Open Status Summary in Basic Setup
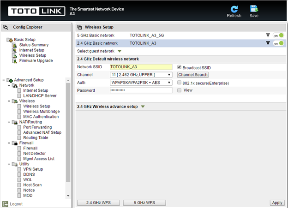Viewport: 288px width, 208px height. pyautogui.click(x=34, y=45)
